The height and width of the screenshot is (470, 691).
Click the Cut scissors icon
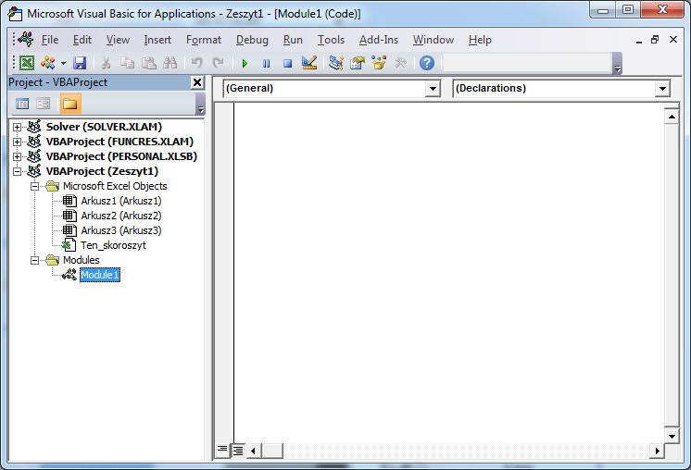click(x=106, y=63)
